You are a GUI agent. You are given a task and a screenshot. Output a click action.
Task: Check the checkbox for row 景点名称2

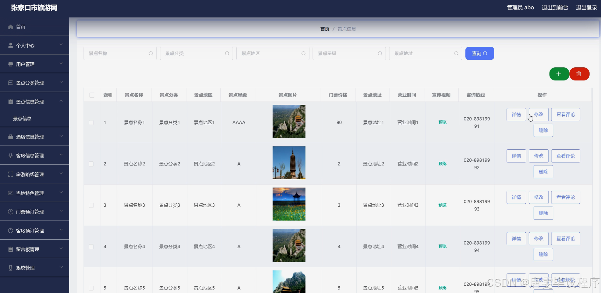(x=91, y=164)
